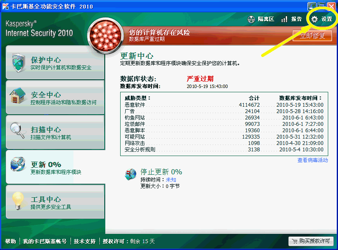
Task: Click the Kaspersky title bar logo icon
Action: coord(6,6)
